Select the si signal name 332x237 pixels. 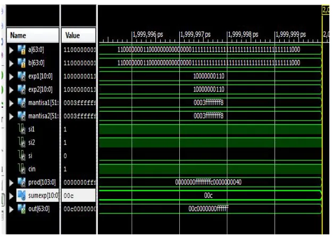(30, 156)
